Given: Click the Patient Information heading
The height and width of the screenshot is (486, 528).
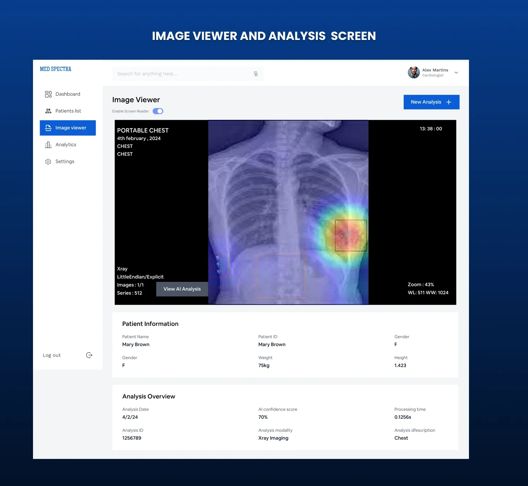Looking at the screenshot, I should click(150, 324).
